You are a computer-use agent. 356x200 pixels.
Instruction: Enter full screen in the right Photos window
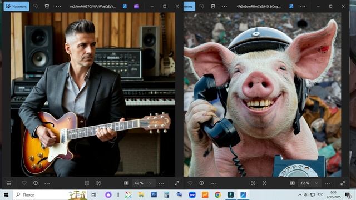coord(343,183)
